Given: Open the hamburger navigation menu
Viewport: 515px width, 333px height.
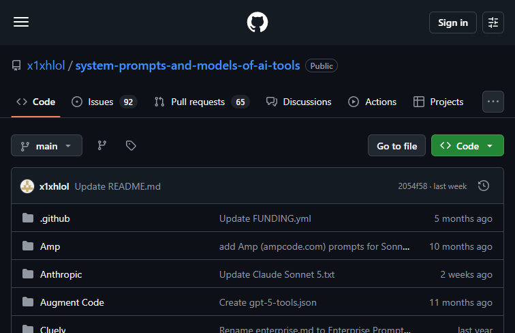Looking at the screenshot, I should point(21,23).
